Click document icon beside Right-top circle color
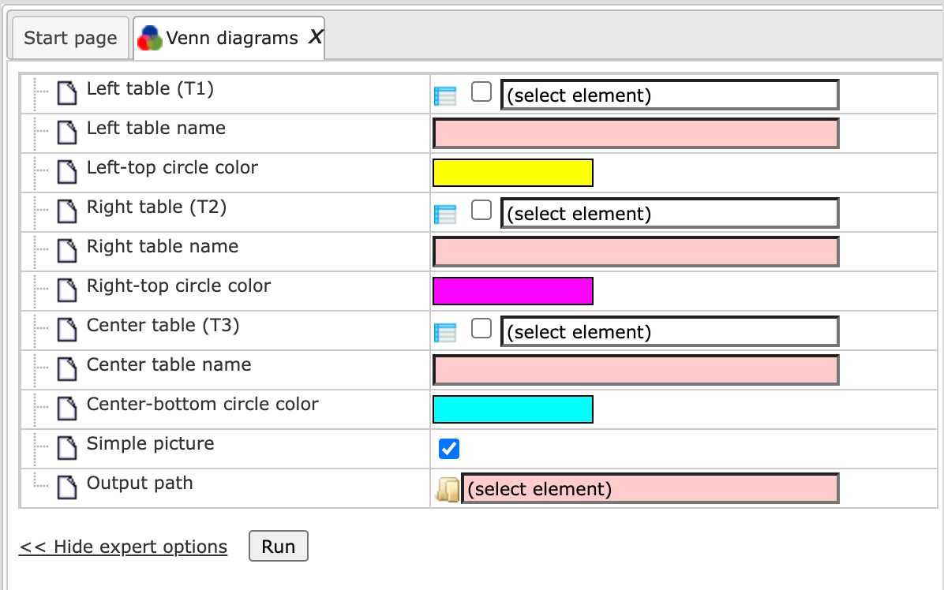944x590 pixels. tap(67, 290)
